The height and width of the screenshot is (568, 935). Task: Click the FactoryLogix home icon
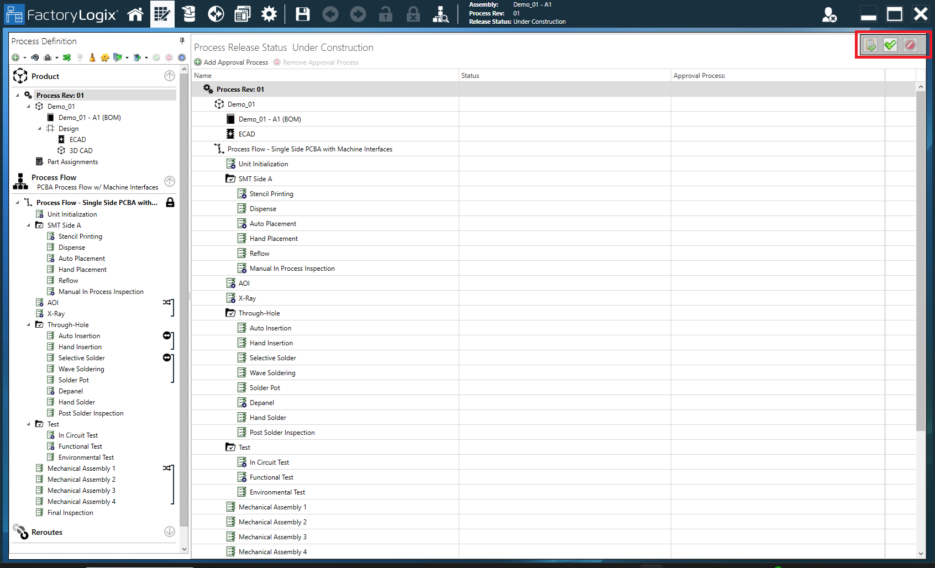coord(135,14)
